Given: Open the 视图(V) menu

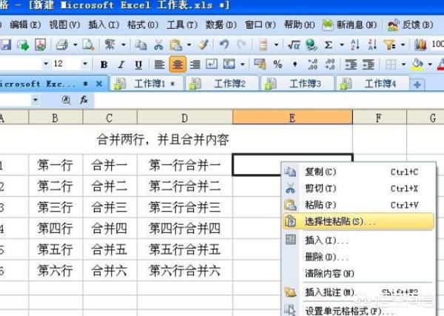Looking at the screenshot, I should (x=64, y=25).
